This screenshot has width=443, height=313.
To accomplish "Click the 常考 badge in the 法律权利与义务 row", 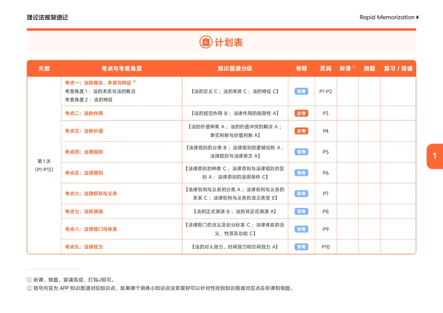I will 301,194.
